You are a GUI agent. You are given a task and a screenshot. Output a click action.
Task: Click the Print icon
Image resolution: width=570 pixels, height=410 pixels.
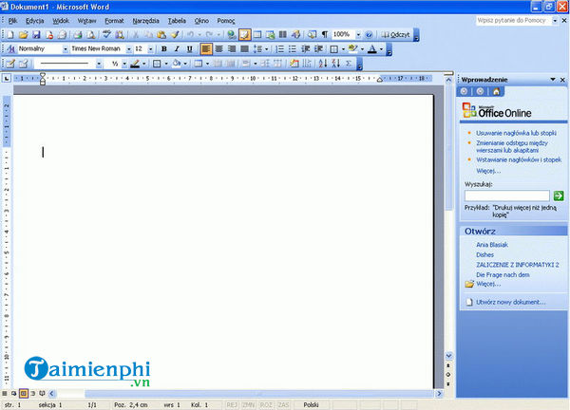pyautogui.click(x=78, y=34)
